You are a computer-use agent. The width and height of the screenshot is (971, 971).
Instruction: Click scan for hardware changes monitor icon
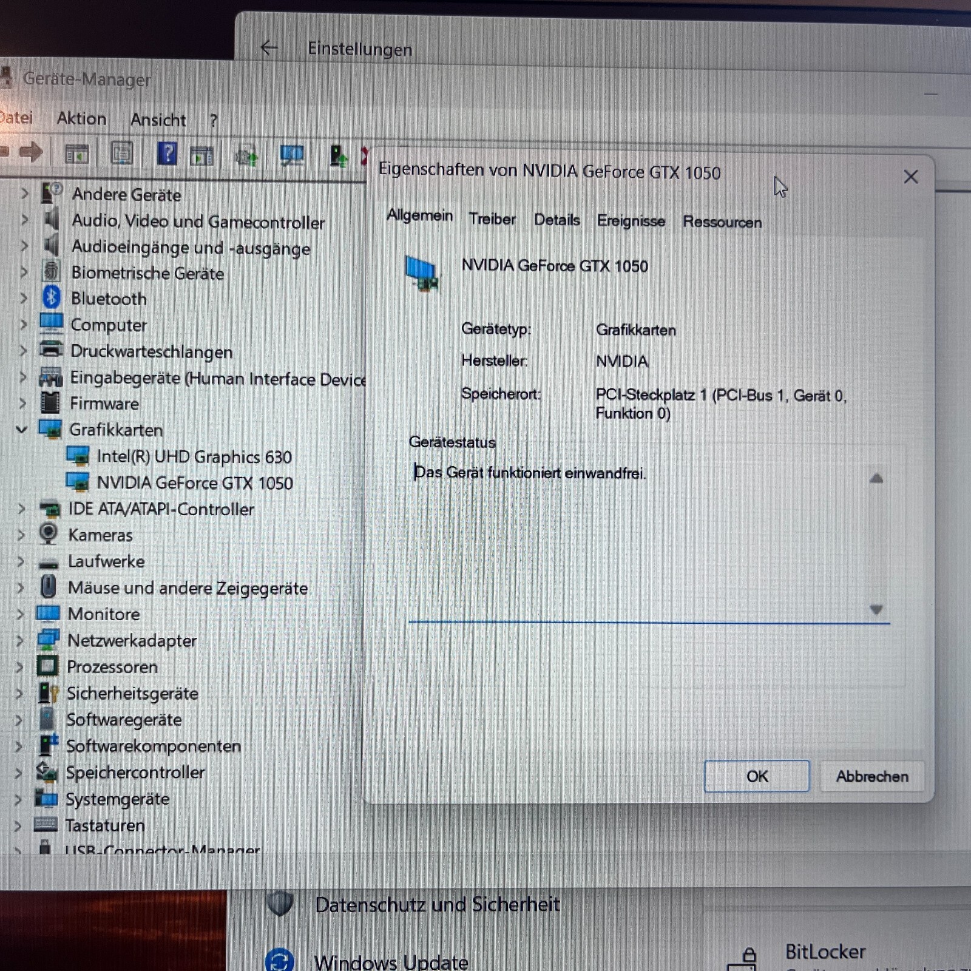292,155
